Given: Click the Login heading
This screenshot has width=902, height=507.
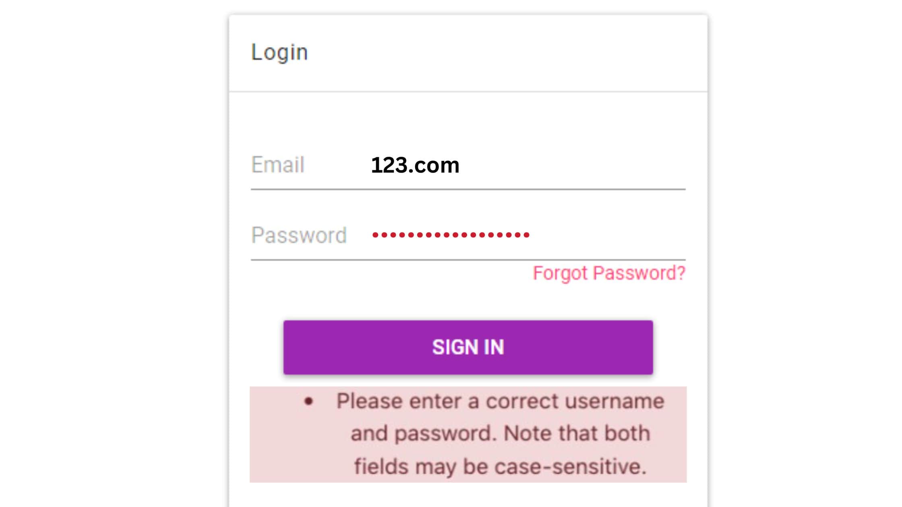Looking at the screenshot, I should click(279, 51).
